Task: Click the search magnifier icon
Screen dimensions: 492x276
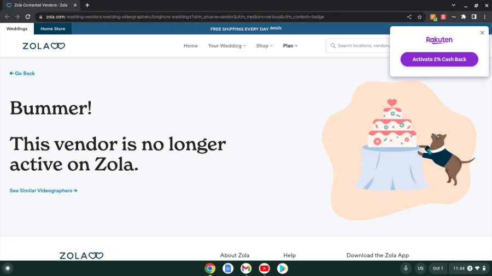Action: coord(333,46)
